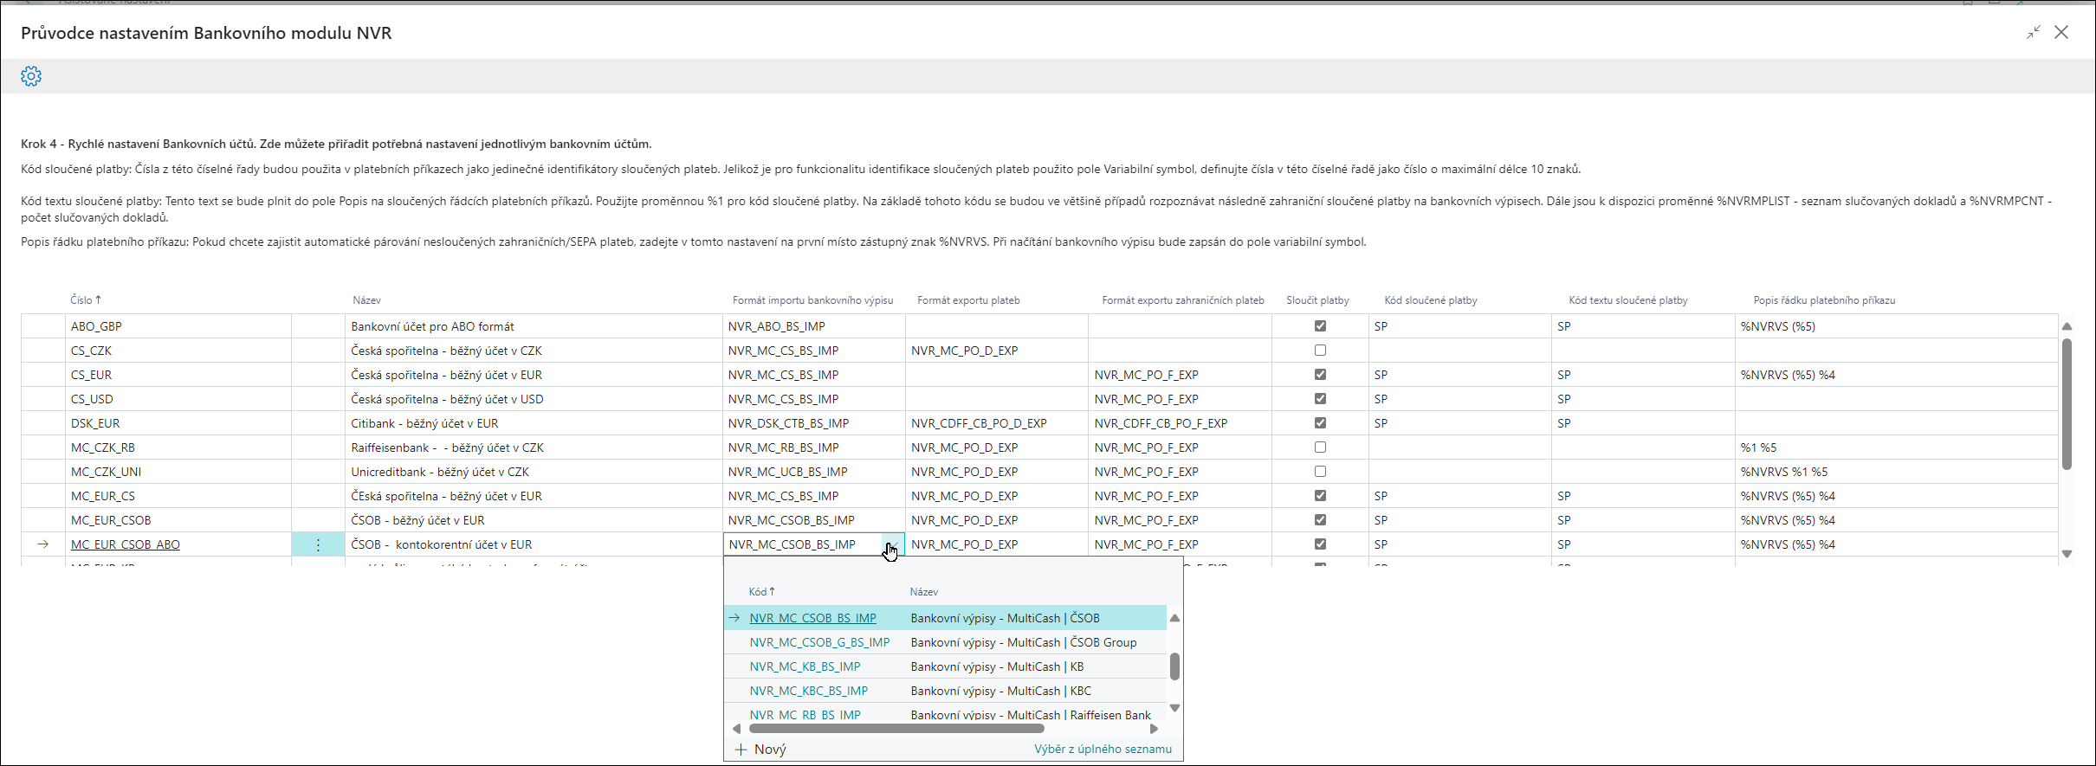Click Výběr z úplného seznamu link
The width and height of the screenshot is (2096, 766).
1103,750
